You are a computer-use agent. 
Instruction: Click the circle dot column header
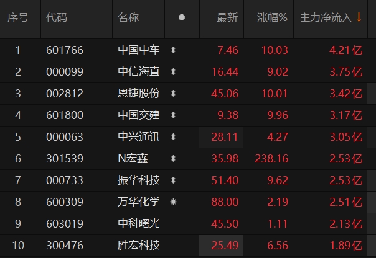coord(182,18)
